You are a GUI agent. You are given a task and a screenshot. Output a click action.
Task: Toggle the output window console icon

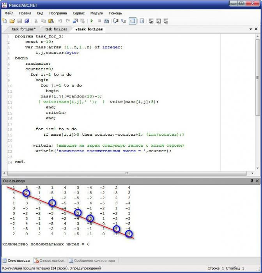(133, 21)
